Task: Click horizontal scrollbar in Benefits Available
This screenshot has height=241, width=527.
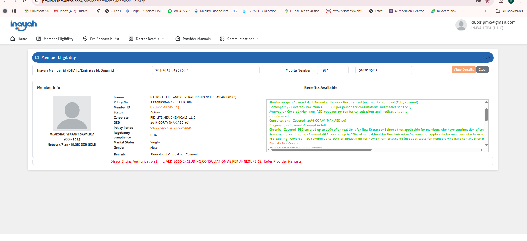Action: click(x=321, y=150)
